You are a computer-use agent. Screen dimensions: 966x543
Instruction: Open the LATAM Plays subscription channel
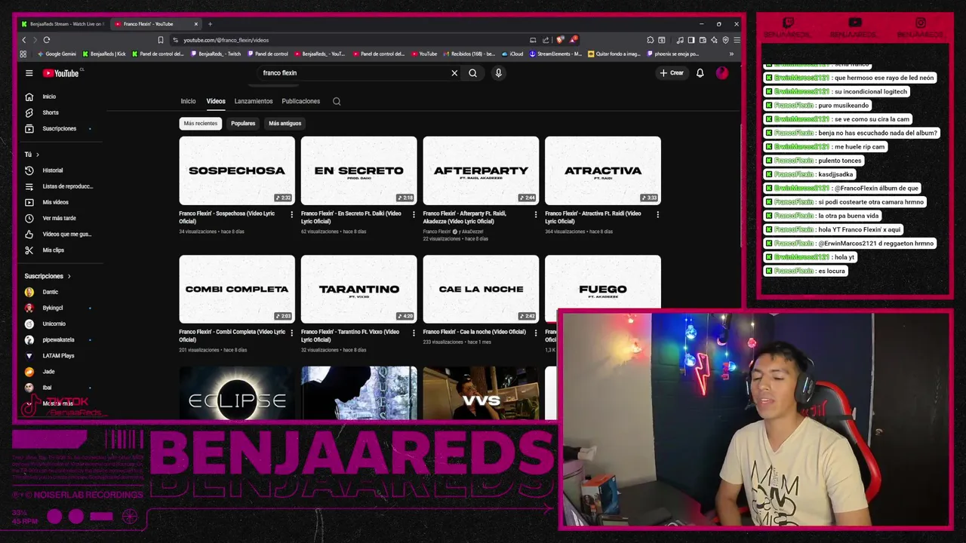coord(57,355)
